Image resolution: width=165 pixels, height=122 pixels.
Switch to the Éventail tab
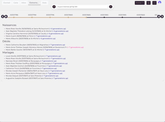pyautogui.click(x=7, y=3)
